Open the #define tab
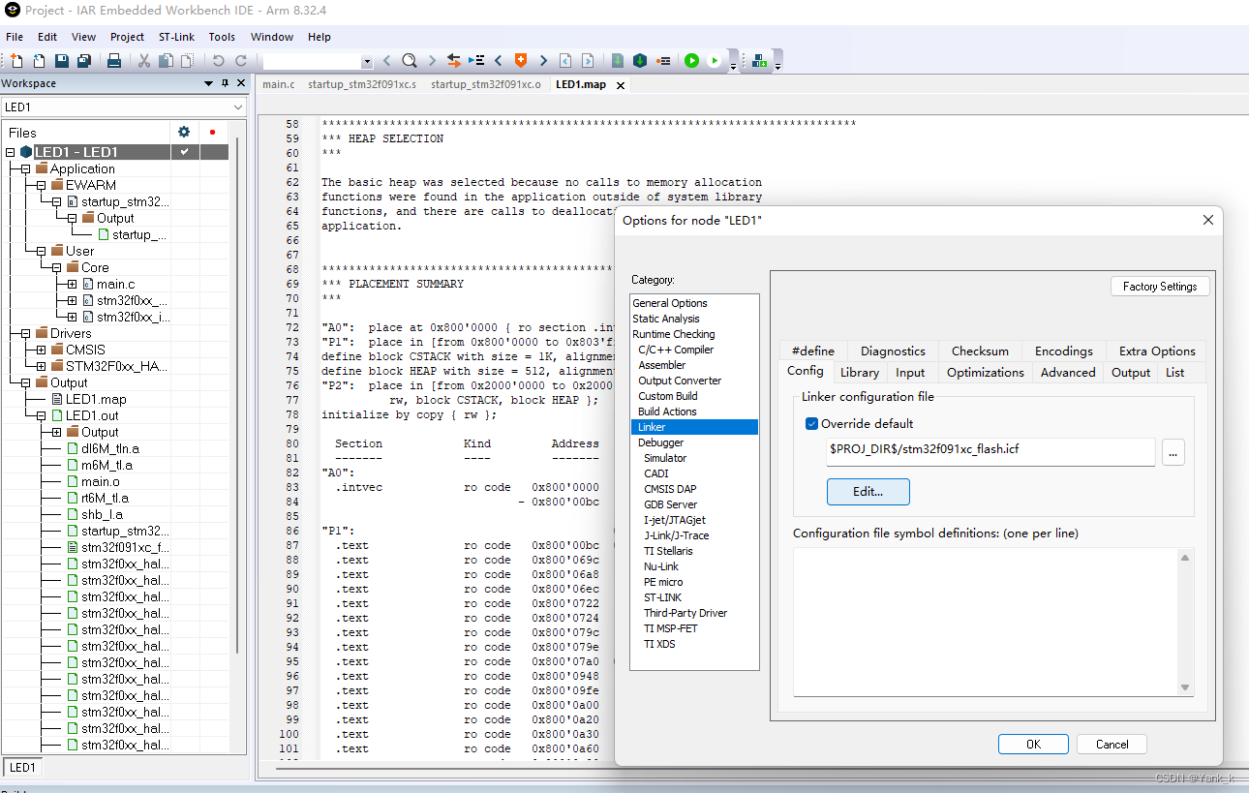This screenshot has height=793, width=1249. [x=812, y=351]
